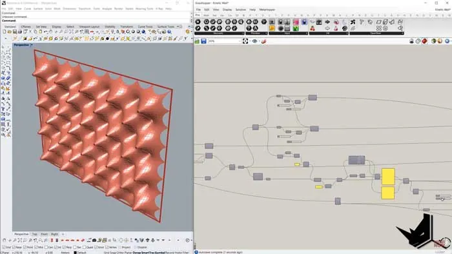Click the plus tab to add viewport
The image size is (452, 254).
(x=63, y=234)
